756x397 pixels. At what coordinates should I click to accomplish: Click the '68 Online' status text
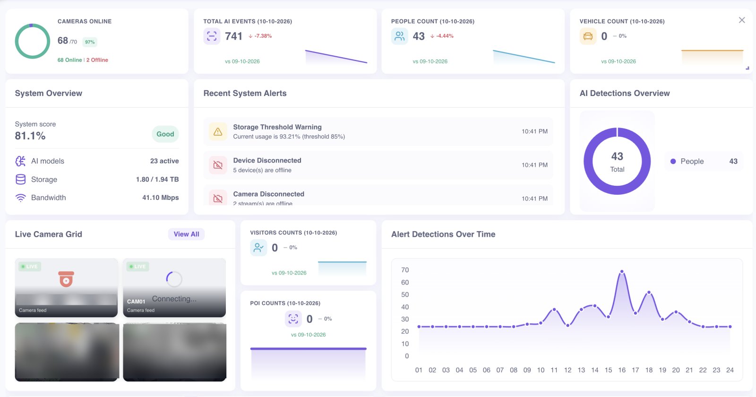click(70, 60)
